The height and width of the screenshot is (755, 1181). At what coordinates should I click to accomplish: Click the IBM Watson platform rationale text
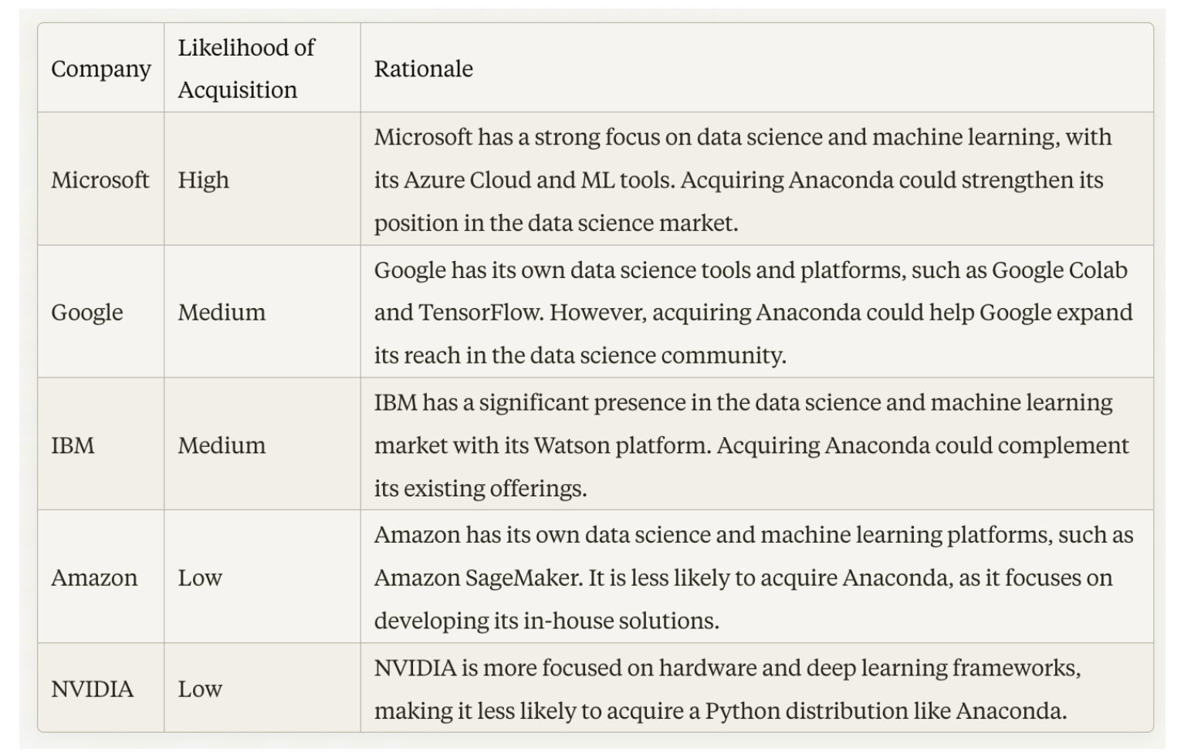coord(752,445)
